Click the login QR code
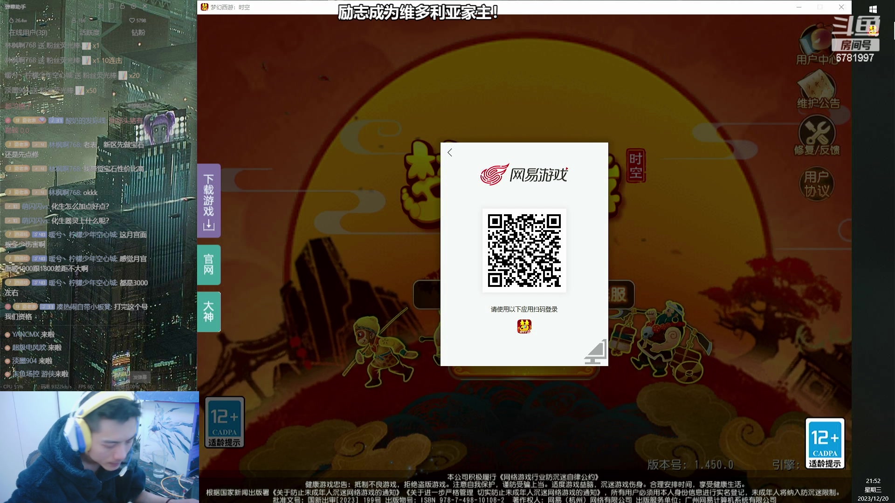Image resolution: width=895 pixels, height=503 pixels. point(524,251)
